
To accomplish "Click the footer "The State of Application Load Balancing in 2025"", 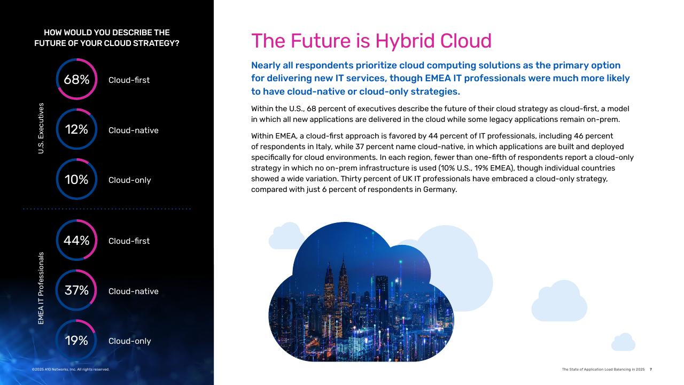I will [x=603, y=369].
